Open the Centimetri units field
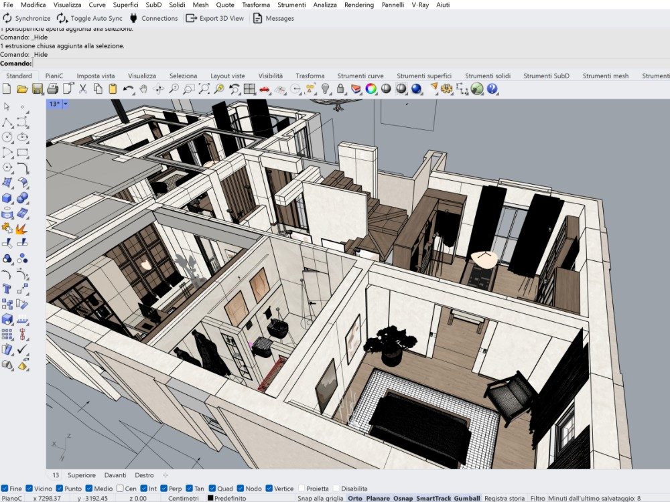670x502 pixels. pyautogui.click(x=184, y=498)
